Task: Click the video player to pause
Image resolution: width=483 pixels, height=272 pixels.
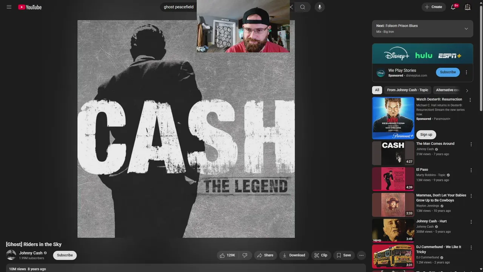Action: (186, 129)
